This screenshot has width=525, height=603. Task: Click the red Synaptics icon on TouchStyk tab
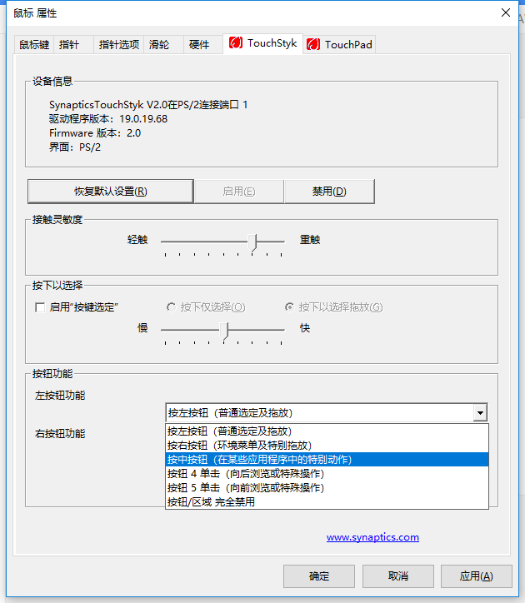click(x=236, y=43)
